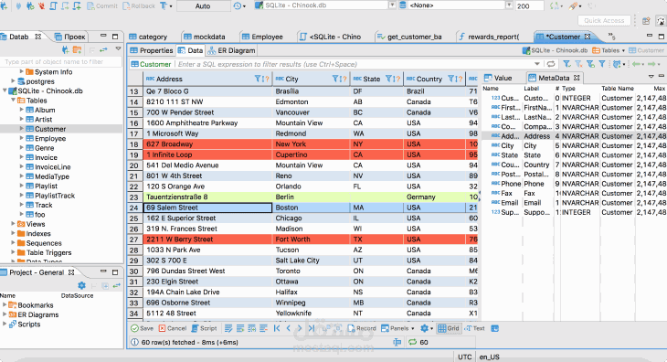
Task: Jump to last row of results
Action: (x=311, y=328)
